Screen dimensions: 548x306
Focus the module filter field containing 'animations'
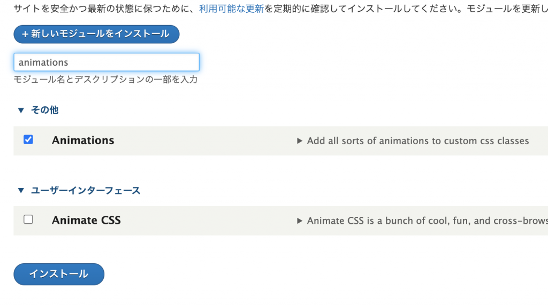click(106, 62)
